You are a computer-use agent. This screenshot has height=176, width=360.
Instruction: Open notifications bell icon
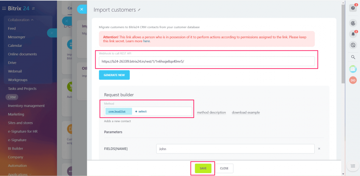pyautogui.click(x=353, y=34)
